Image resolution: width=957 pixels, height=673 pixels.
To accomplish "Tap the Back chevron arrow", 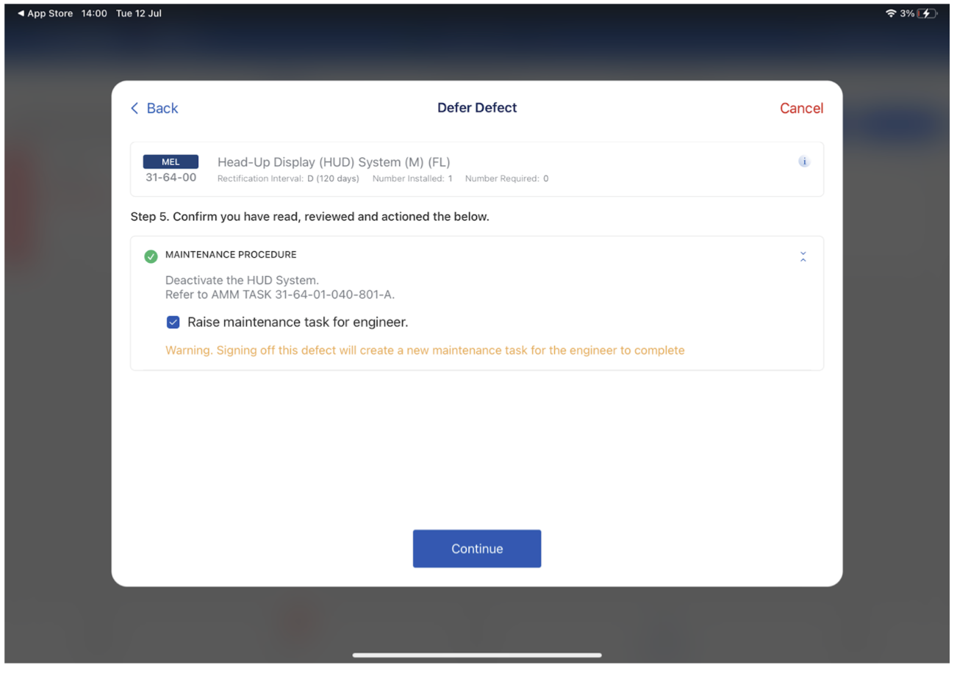I will (135, 109).
